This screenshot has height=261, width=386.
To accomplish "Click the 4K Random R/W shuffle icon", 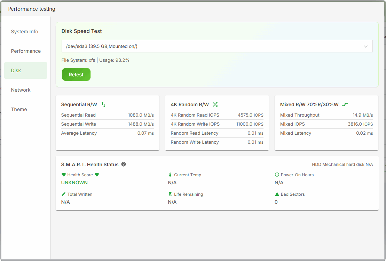I will click(215, 104).
